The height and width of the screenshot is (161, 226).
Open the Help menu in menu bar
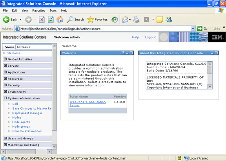[x=64, y=11]
